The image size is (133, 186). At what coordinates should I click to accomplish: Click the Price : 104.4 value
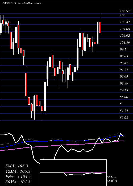point(18,177)
